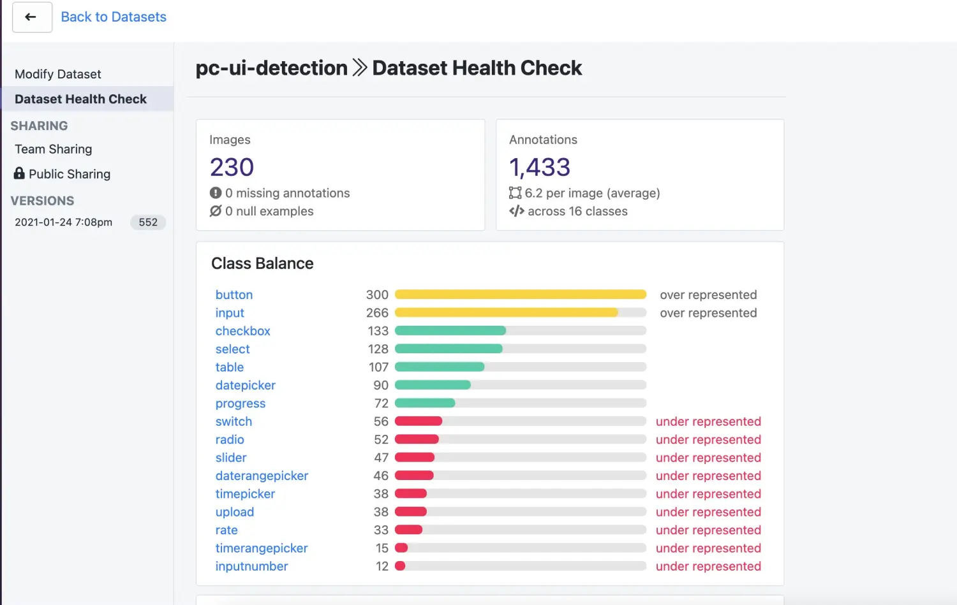
Task: Open Team Sharing settings
Action: point(54,149)
